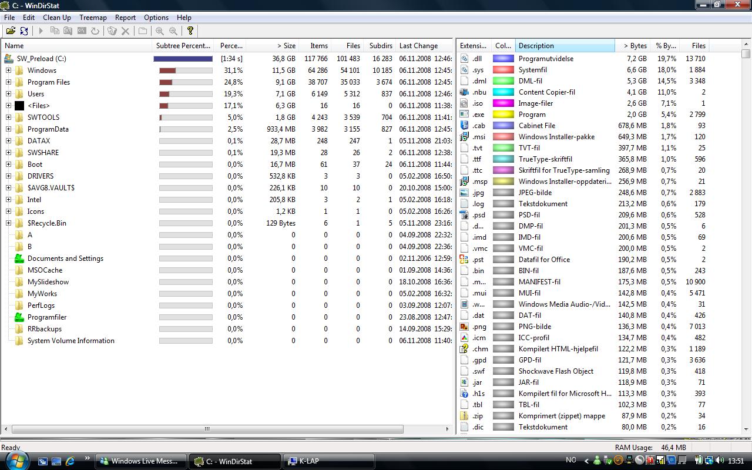The image size is (752, 470).
Task: Click the volume speaker tray icon
Action: (719, 461)
